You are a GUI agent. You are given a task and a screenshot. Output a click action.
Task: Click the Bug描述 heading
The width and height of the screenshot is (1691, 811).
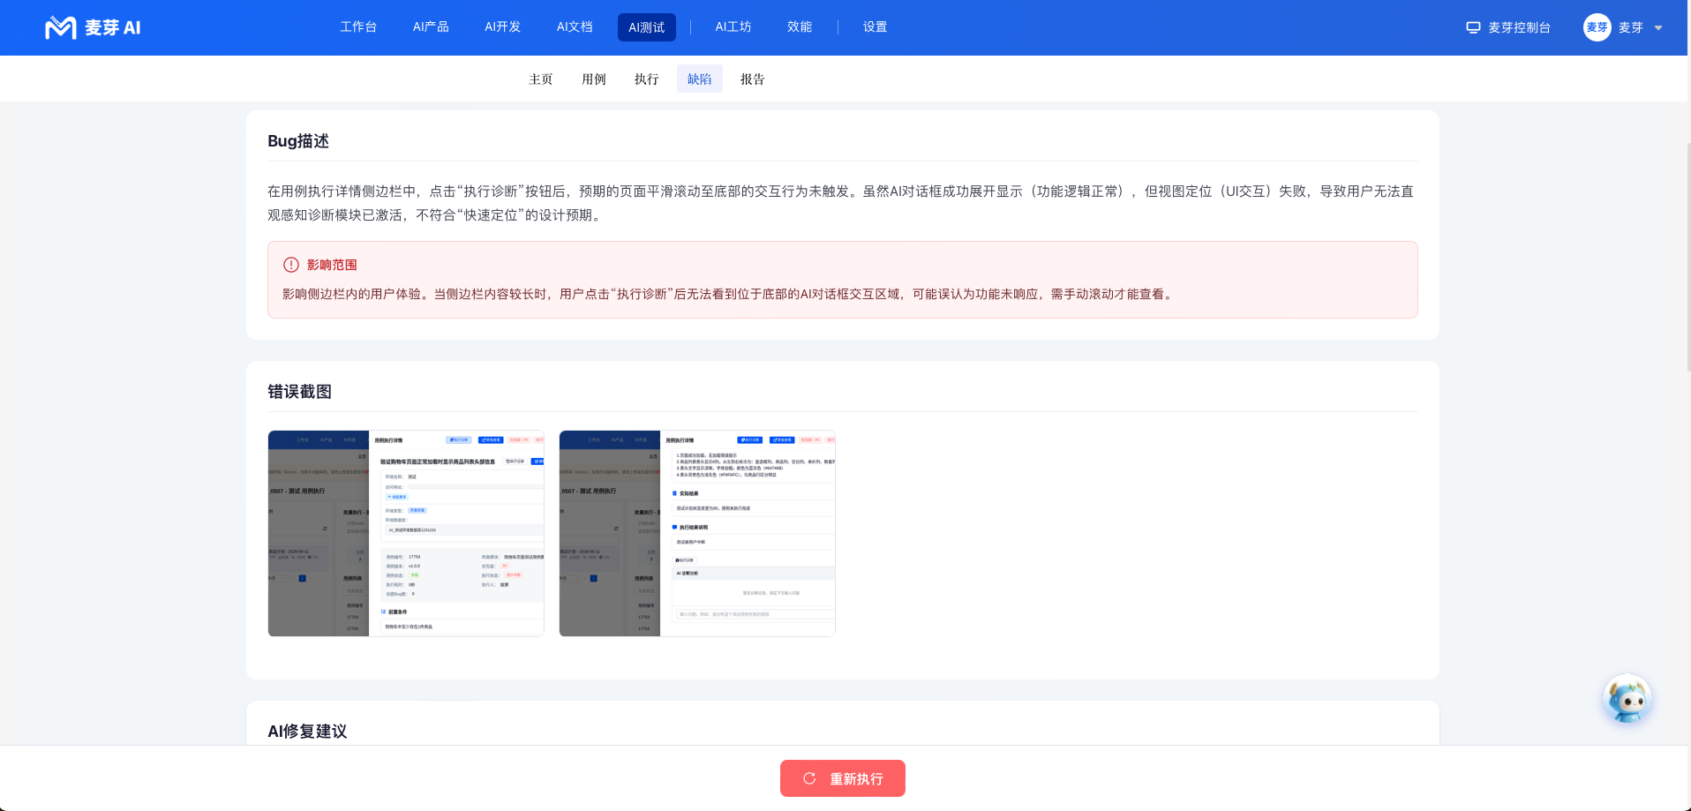[298, 141]
